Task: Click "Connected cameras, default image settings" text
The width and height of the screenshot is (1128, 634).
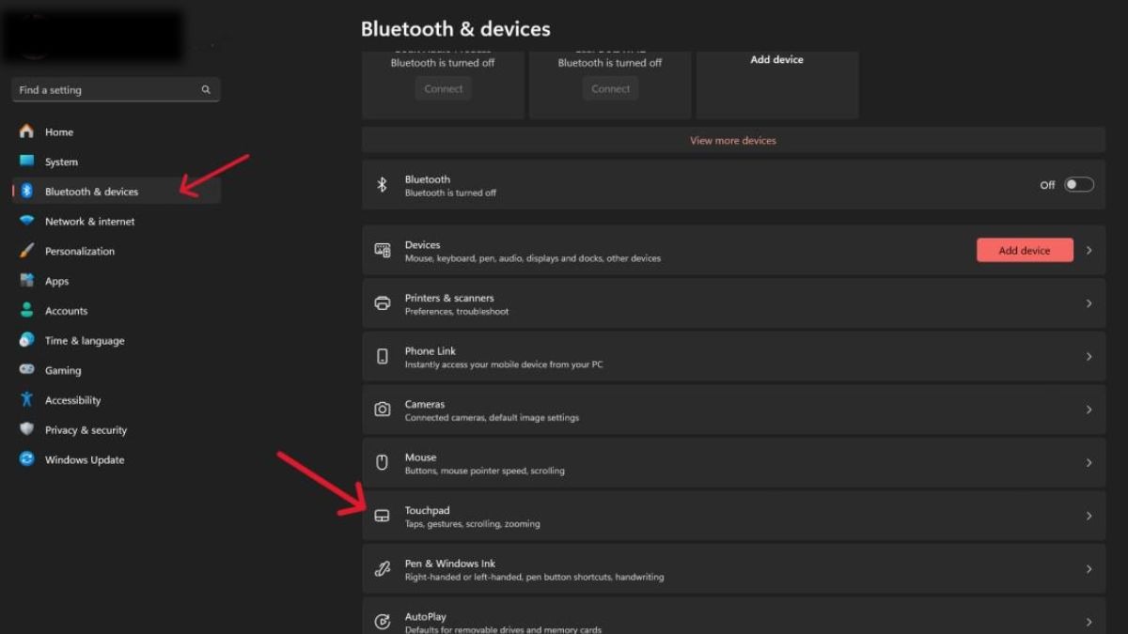Action: 492,417
